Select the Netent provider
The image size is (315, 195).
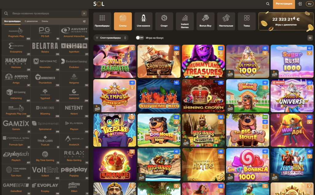pyautogui.click(x=74, y=110)
